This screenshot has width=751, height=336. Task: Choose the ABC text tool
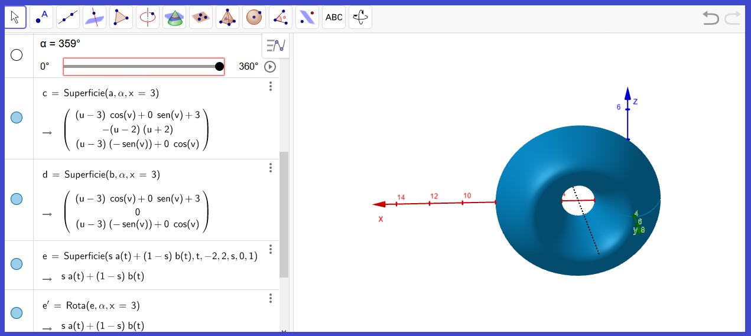[334, 18]
